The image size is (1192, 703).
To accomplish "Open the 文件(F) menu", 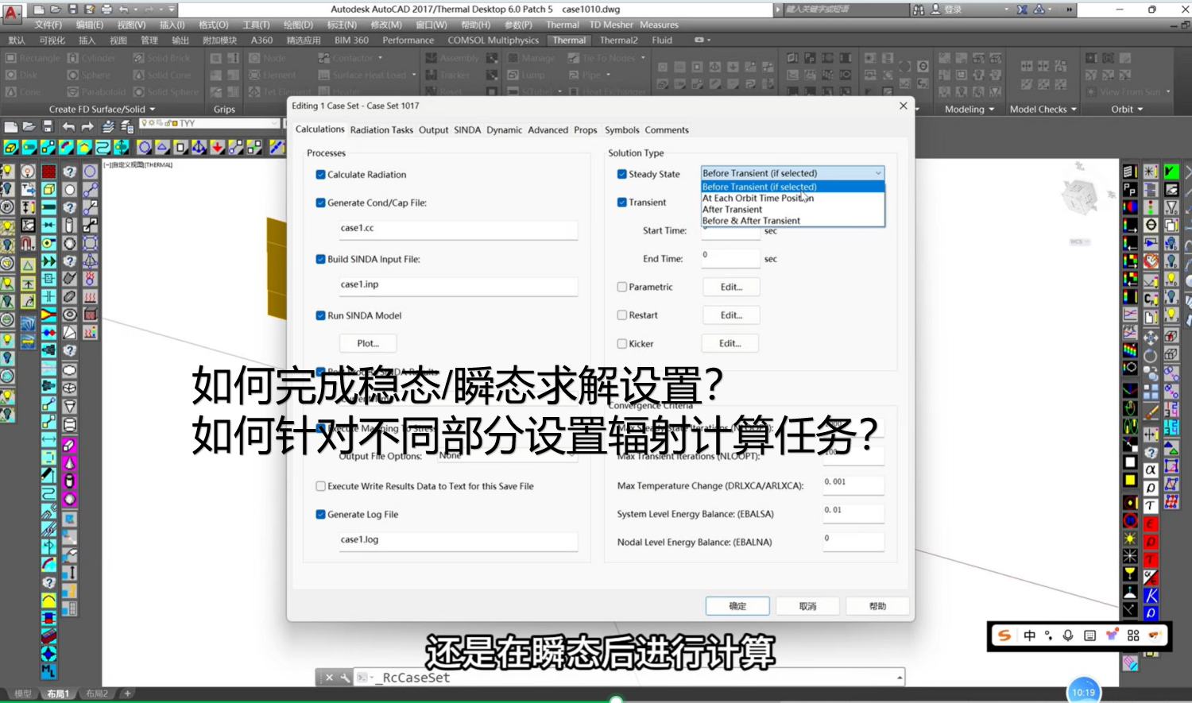I will tap(48, 25).
